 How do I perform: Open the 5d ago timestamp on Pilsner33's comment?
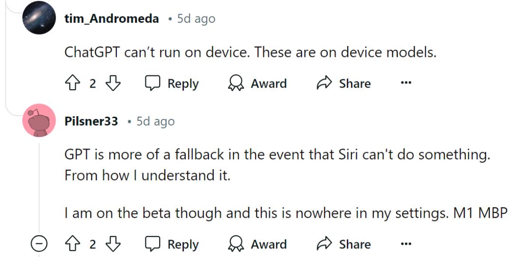(155, 121)
